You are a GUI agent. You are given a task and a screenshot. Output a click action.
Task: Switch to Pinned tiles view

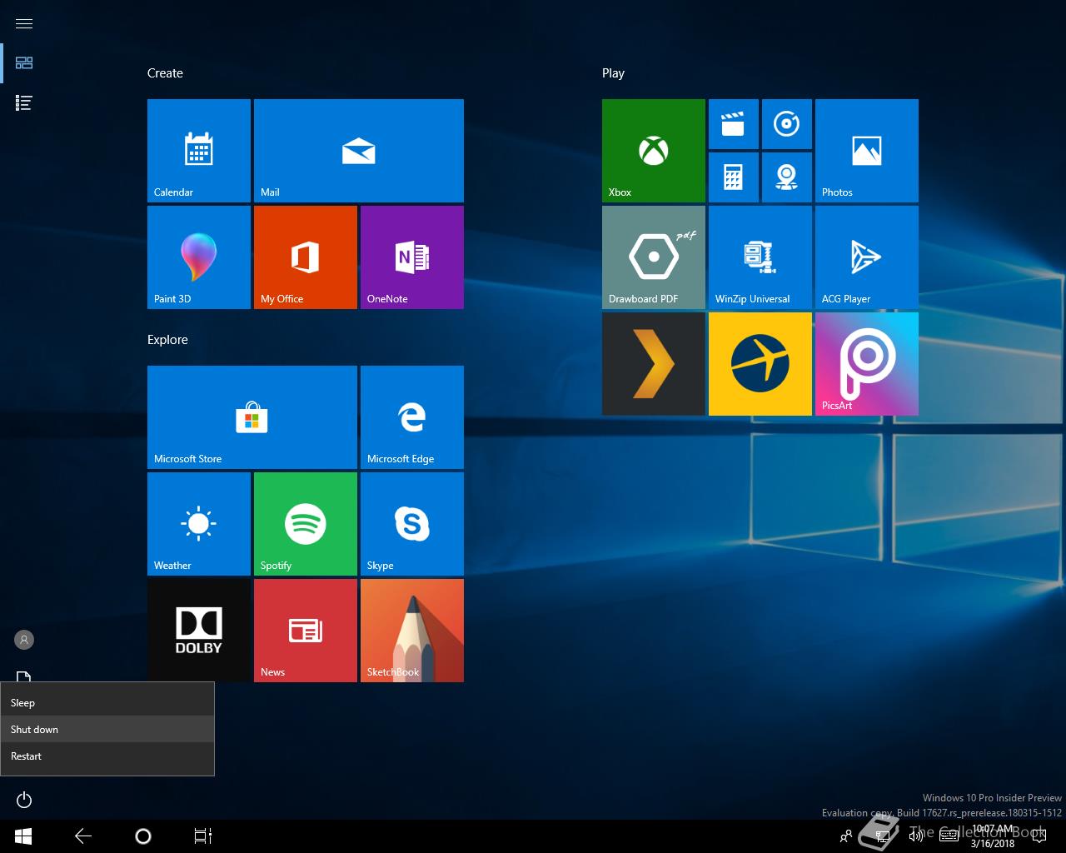tap(24, 63)
